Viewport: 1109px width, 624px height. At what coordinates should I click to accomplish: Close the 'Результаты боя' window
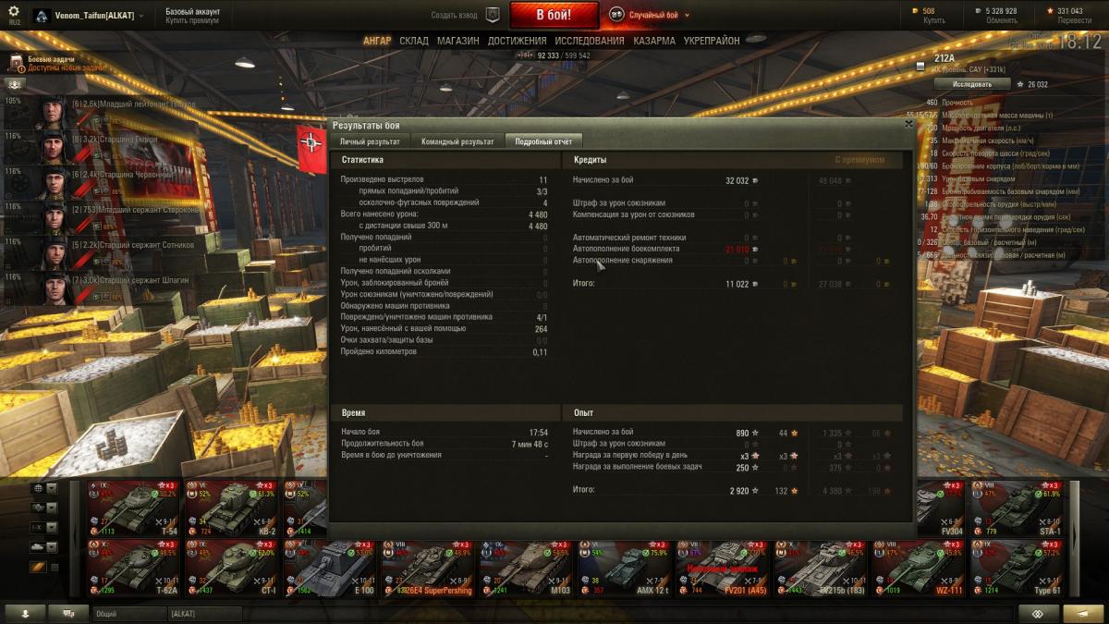908,124
